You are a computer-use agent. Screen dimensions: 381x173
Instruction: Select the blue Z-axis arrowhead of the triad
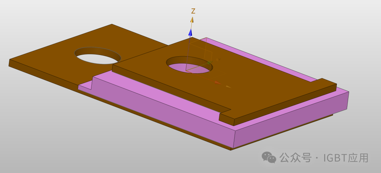[x=190, y=32]
